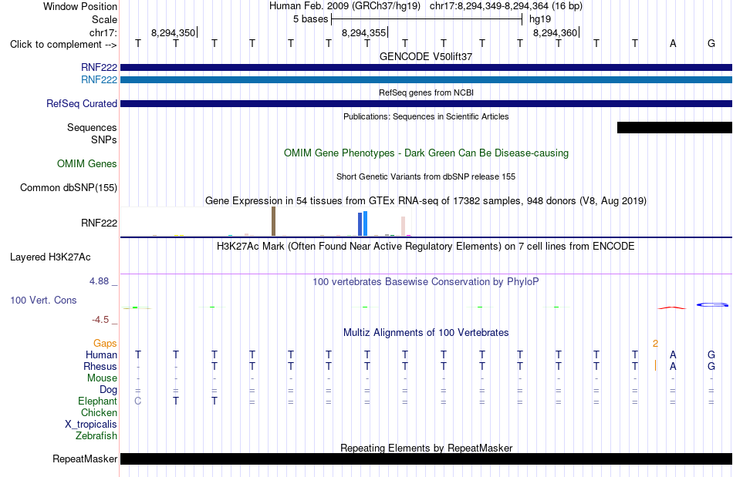Select the Zebrafish alignment row label
This screenshot has height=477, width=733.
(x=96, y=436)
